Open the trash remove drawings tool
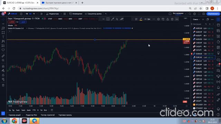 [3, 85]
